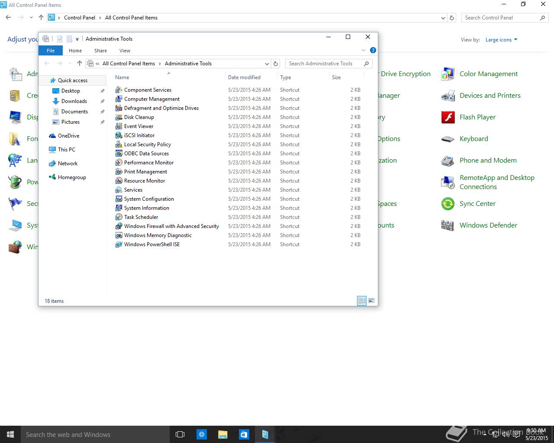Viewport: 554px width, 443px height.
Task: Refresh the Administrative Tools folder
Action: [x=276, y=64]
